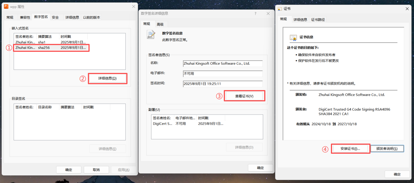Click the certificate badge icon beside 证书信息
The height and width of the screenshot is (183, 414).
click(x=293, y=37)
